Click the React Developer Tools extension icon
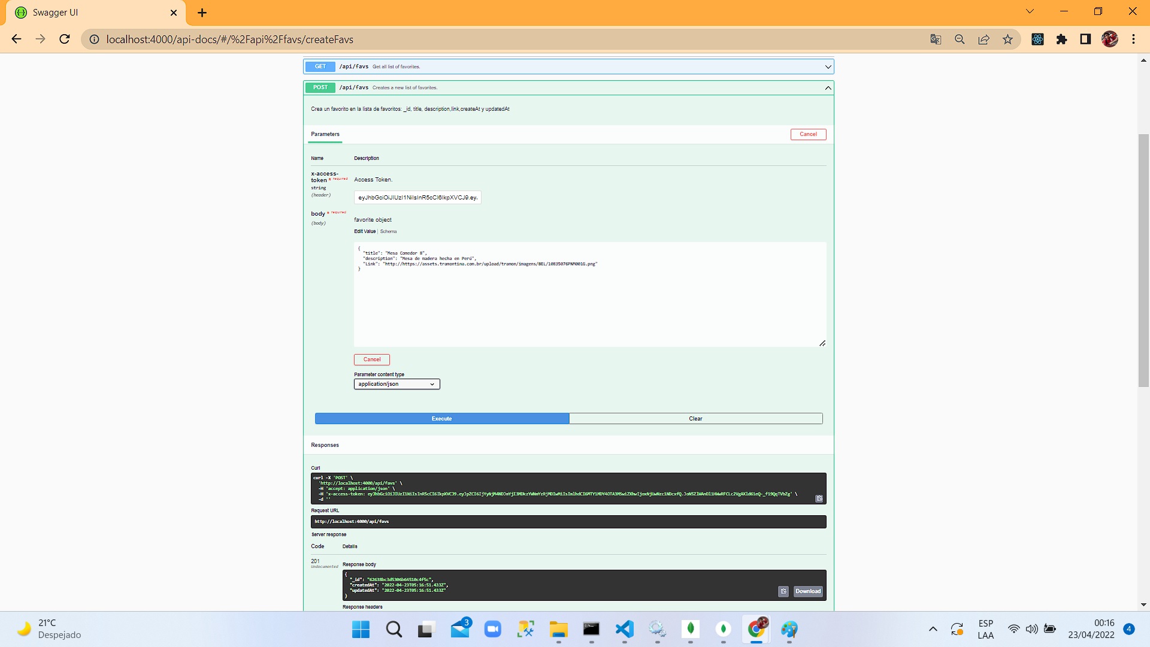Image resolution: width=1150 pixels, height=647 pixels. pyautogui.click(x=1037, y=40)
